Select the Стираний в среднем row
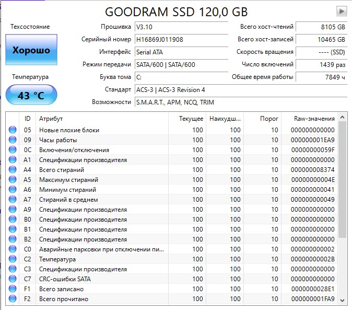Image resolution: width=352 pixels, height=310 pixels. [x=172, y=199]
